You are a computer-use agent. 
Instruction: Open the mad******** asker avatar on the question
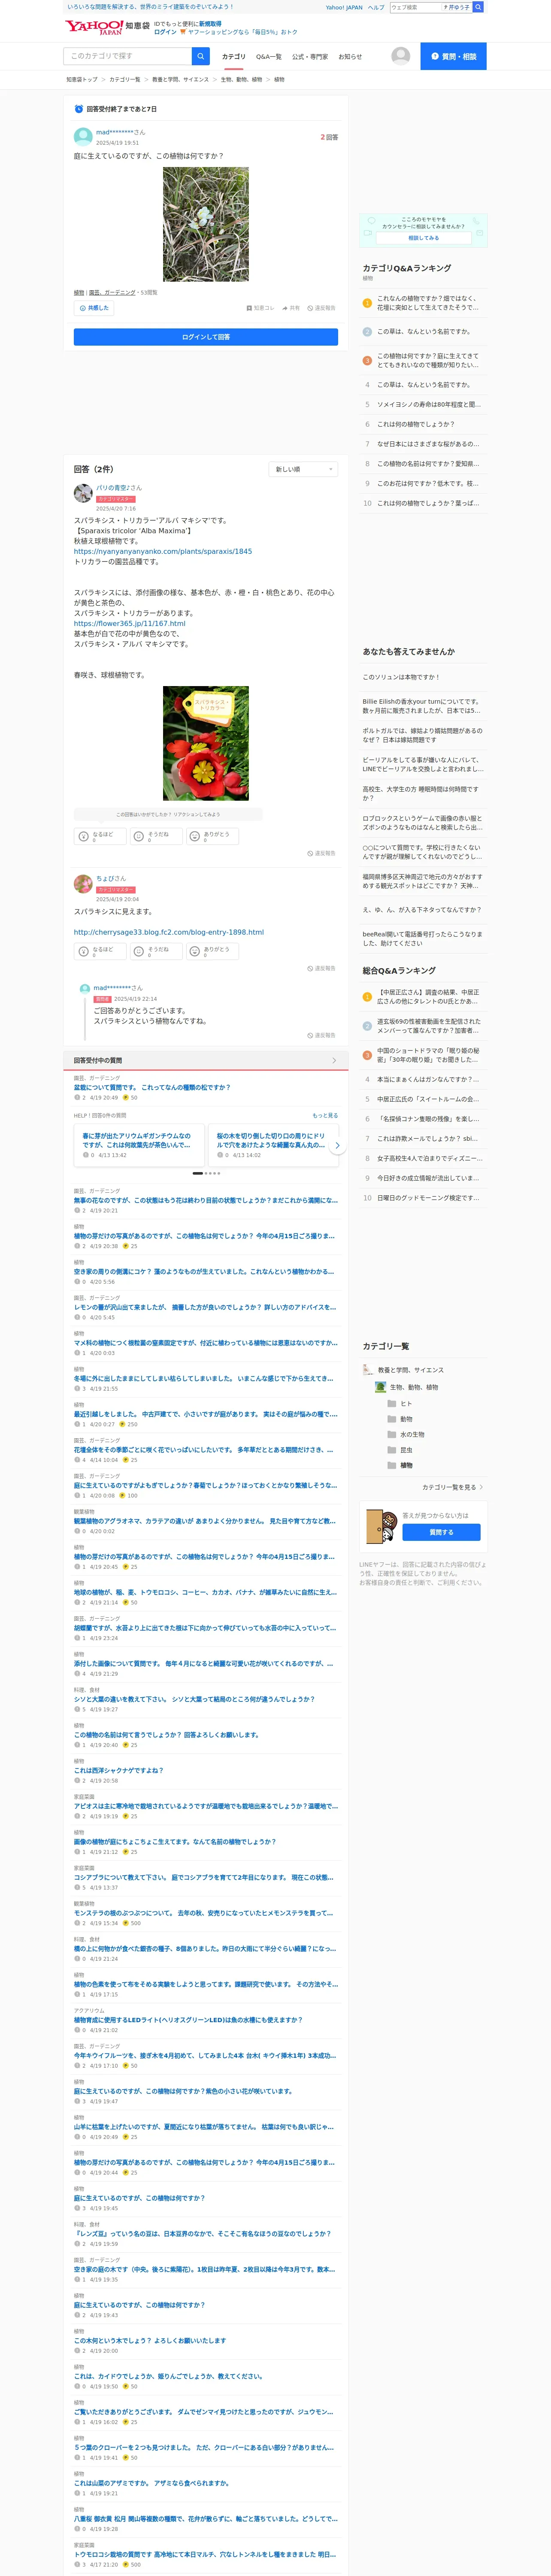[x=83, y=136]
